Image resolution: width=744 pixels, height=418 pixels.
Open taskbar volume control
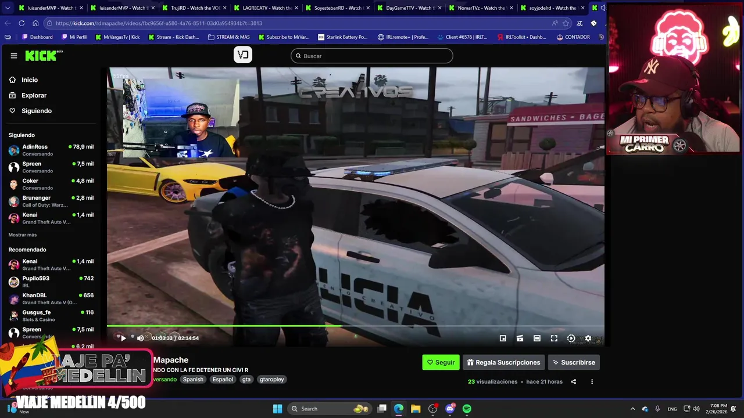pyautogui.click(x=696, y=409)
